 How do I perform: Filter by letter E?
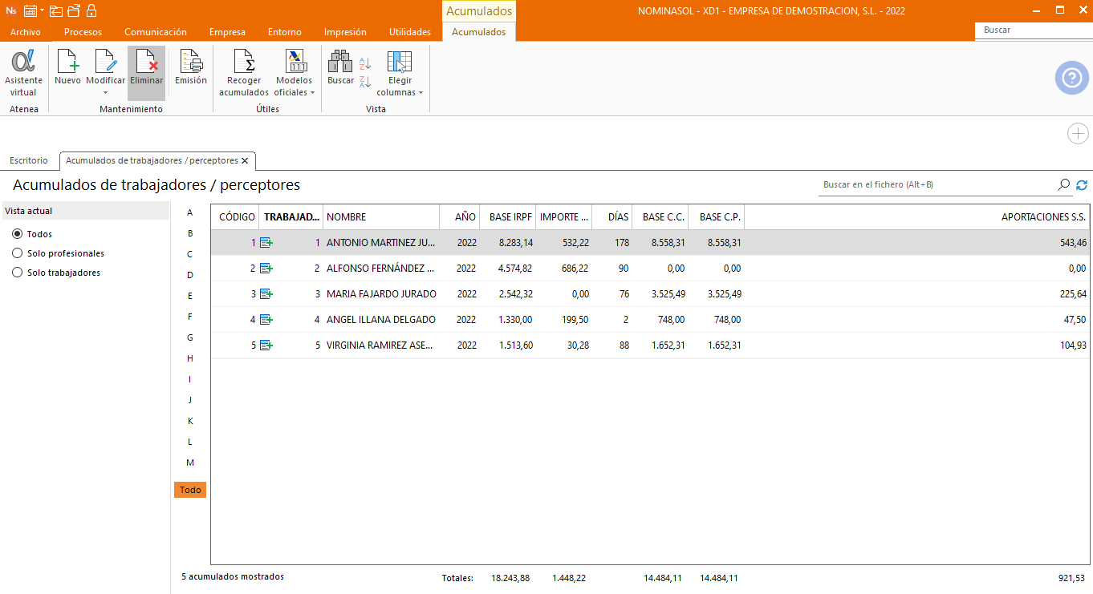pyautogui.click(x=190, y=296)
